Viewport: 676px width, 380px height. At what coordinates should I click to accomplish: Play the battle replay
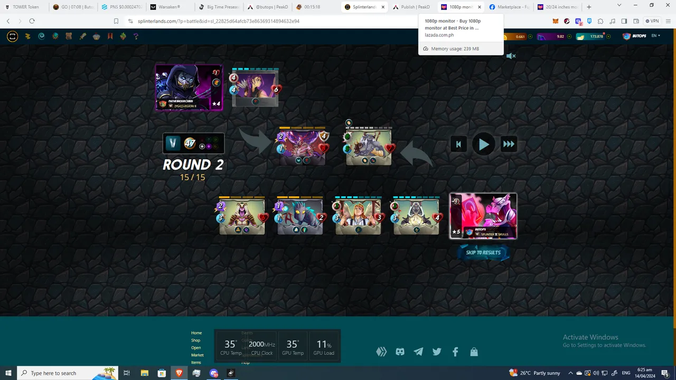484,144
